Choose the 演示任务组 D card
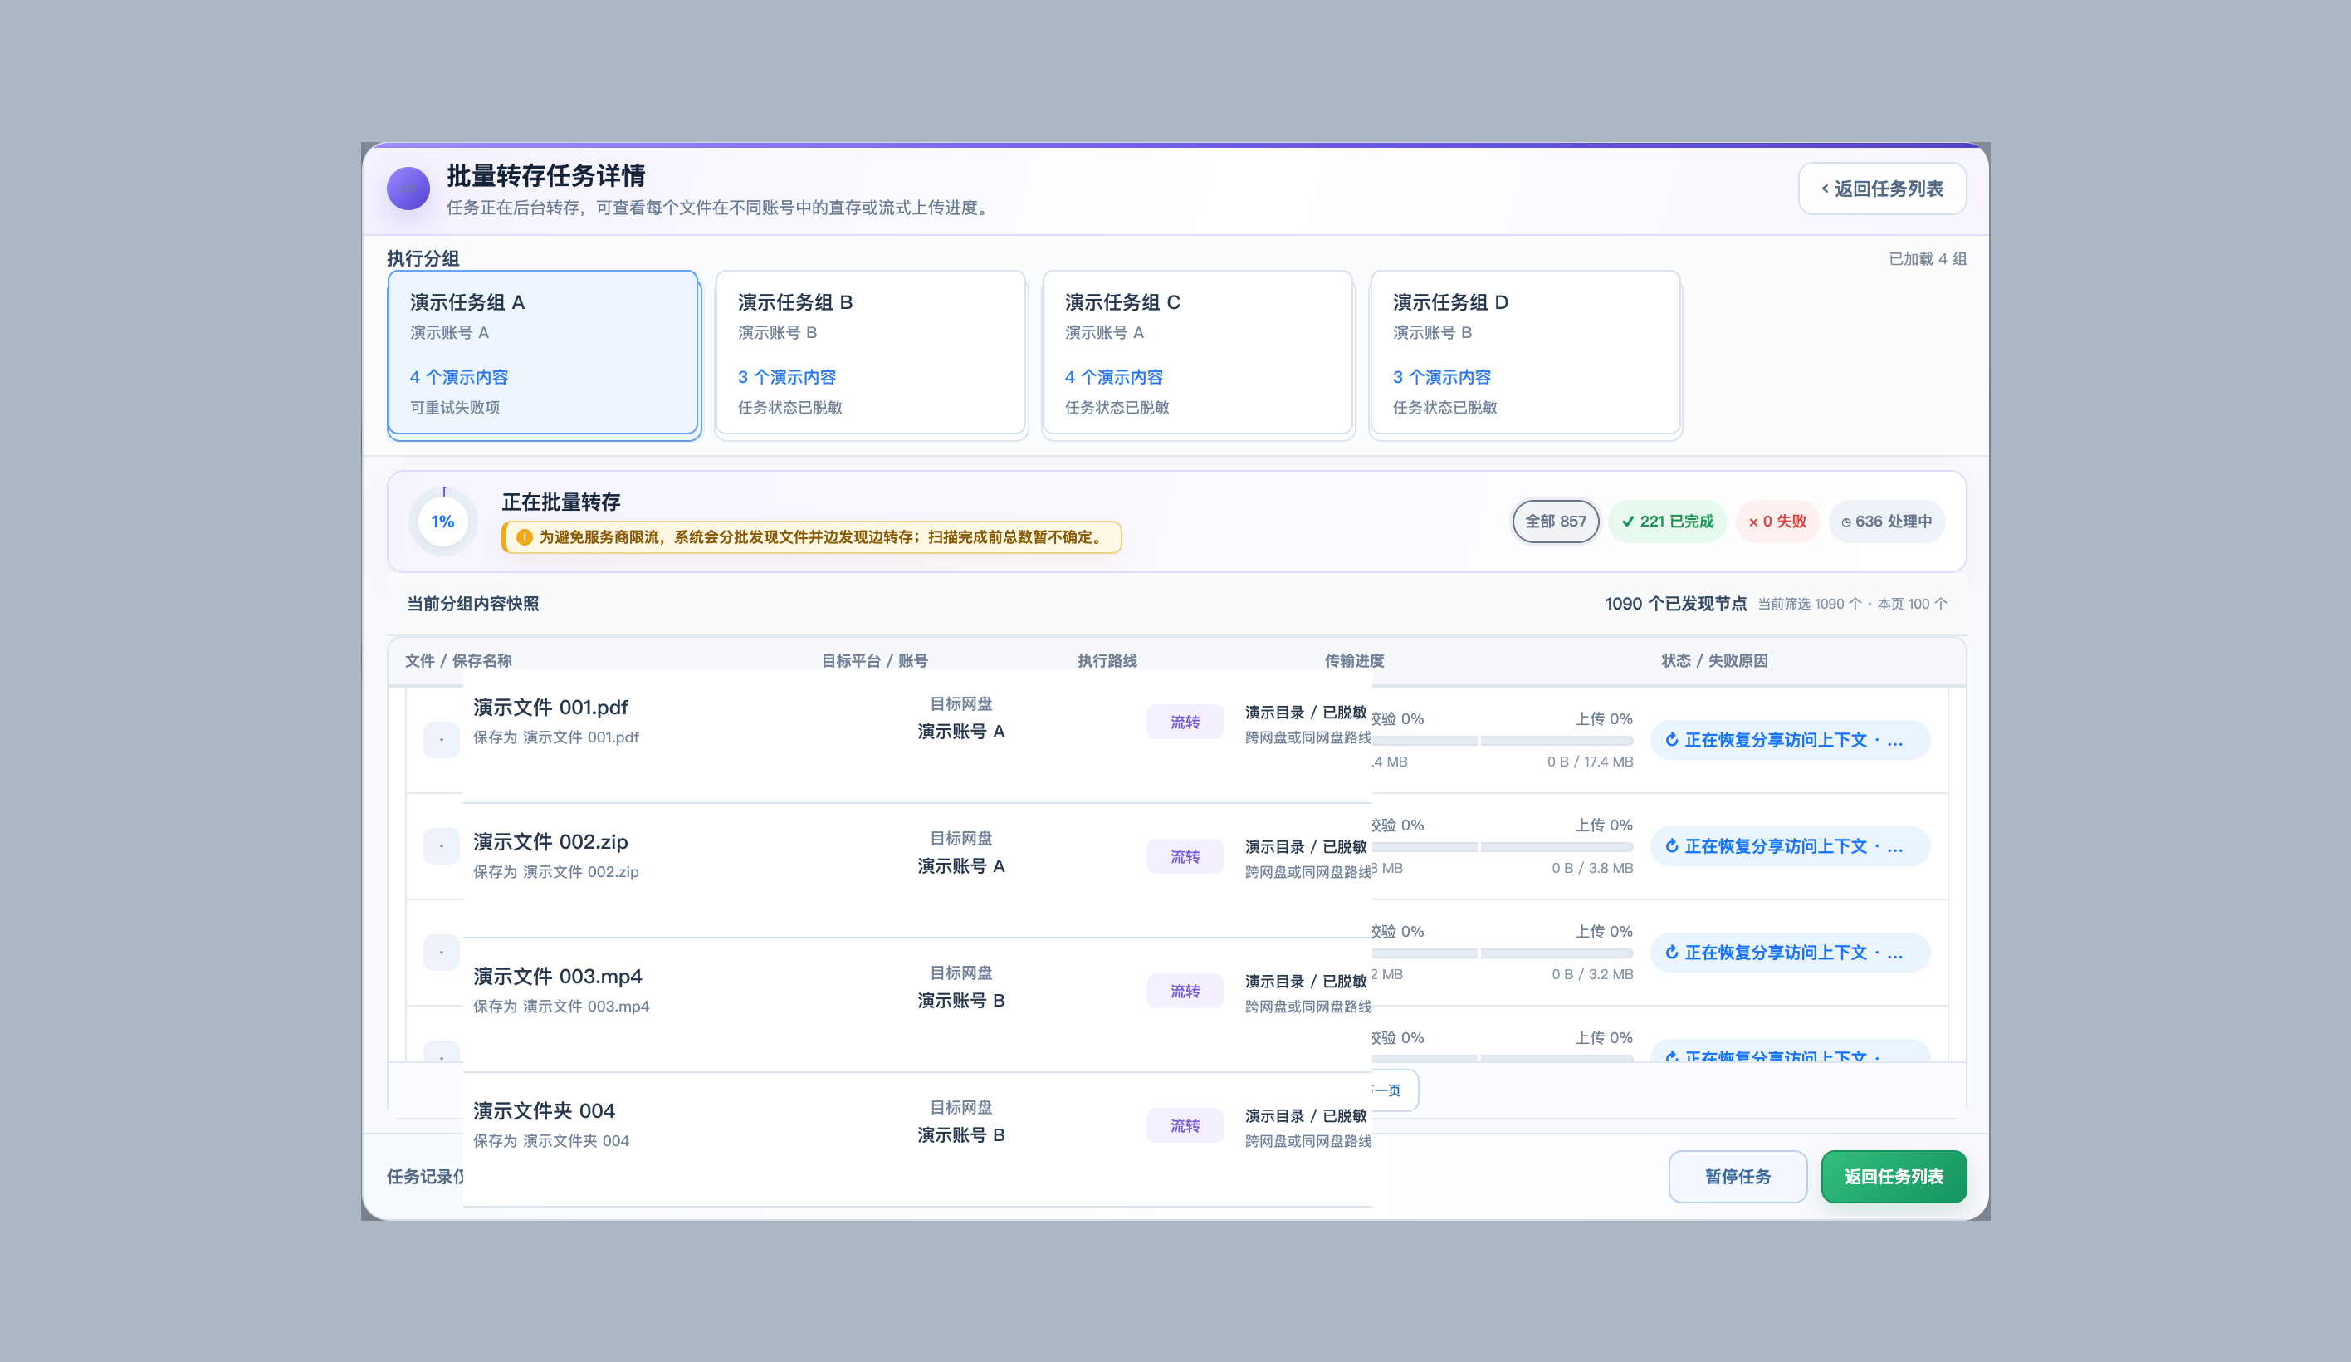Image resolution: width=2351 pixels, height=1362 pixels. point(1525,353)
